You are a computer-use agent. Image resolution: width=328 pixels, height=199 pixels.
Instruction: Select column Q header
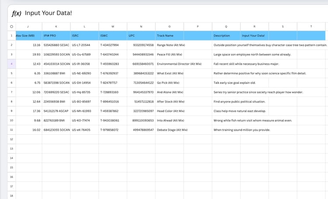point(226,26)
